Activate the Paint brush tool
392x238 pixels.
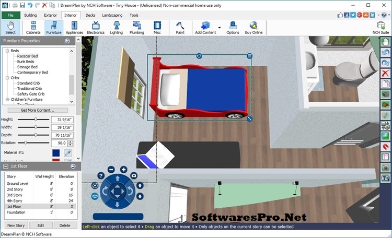[x=180, y=27]
